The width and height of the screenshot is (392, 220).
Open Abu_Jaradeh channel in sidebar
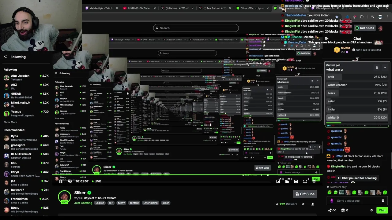coord(26,78)
